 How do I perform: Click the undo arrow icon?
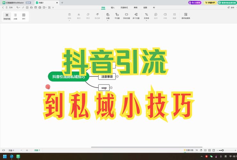coord(18,7)
